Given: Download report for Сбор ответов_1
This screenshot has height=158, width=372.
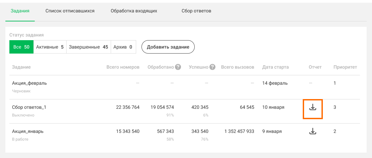Looking at the screenshot, I should pos(313,107).
